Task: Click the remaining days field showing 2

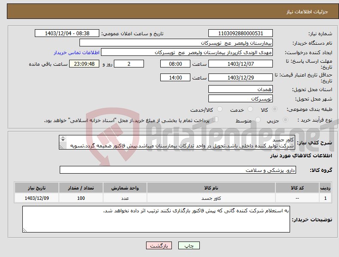Action: coord(129,64)
